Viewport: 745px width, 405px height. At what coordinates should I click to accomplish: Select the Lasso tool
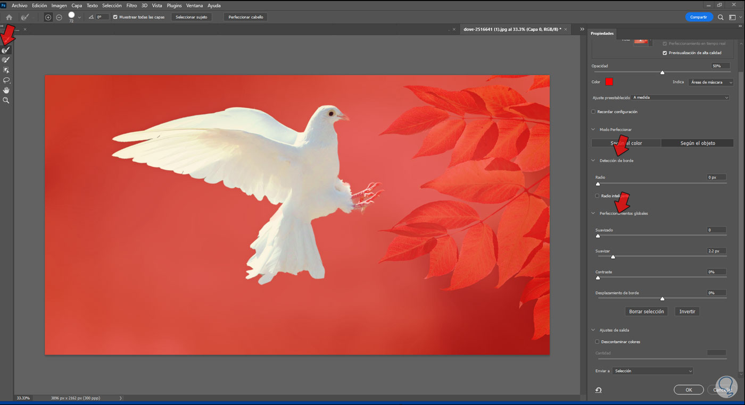[x=6, y=80]
